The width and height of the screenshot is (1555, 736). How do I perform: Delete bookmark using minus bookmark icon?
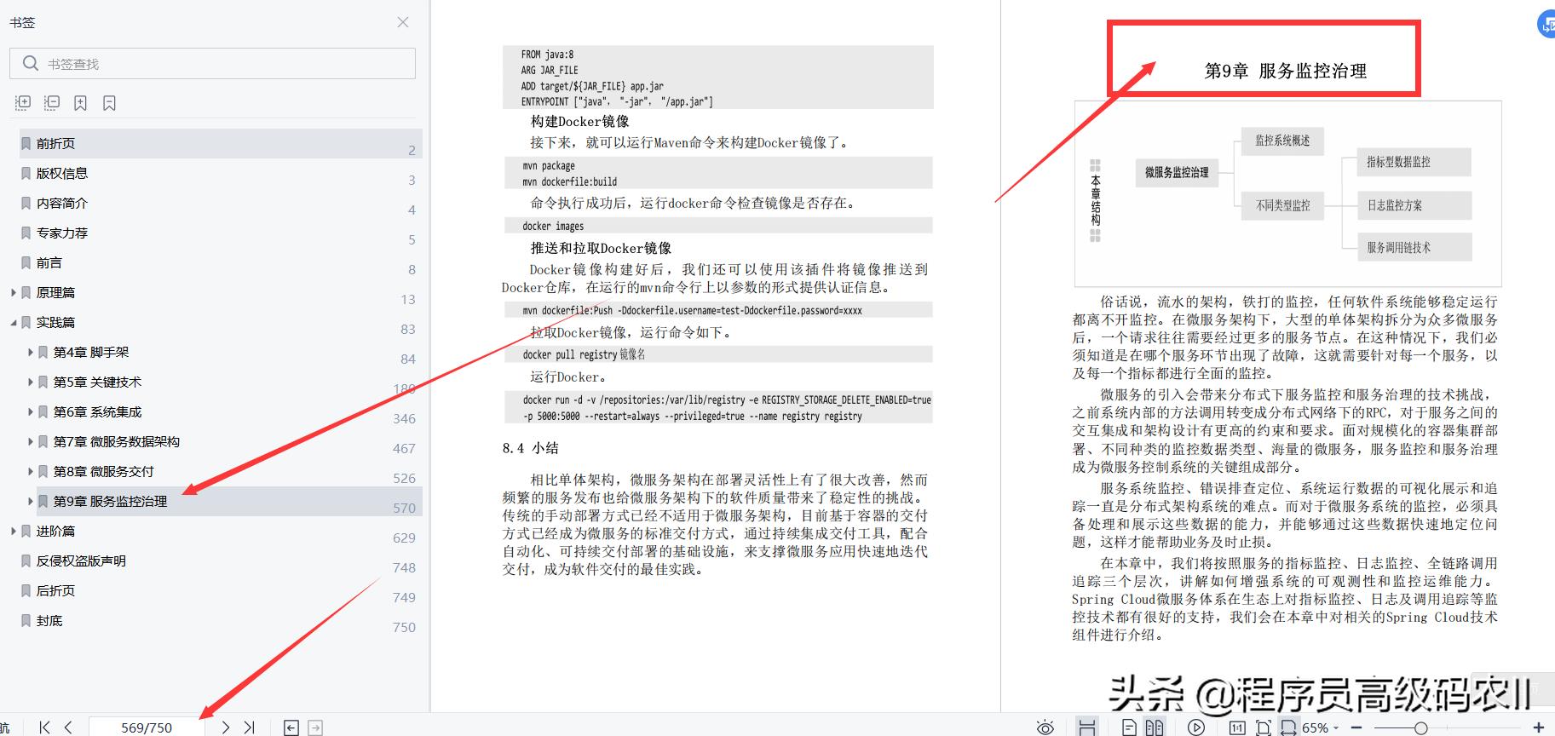pos(109,103)
